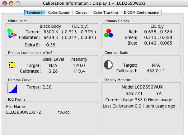This screenshot has height=139, width=188.
Task: Click the ICC profile file name LCD2690WUXi 721
Action: coord(25,112)
